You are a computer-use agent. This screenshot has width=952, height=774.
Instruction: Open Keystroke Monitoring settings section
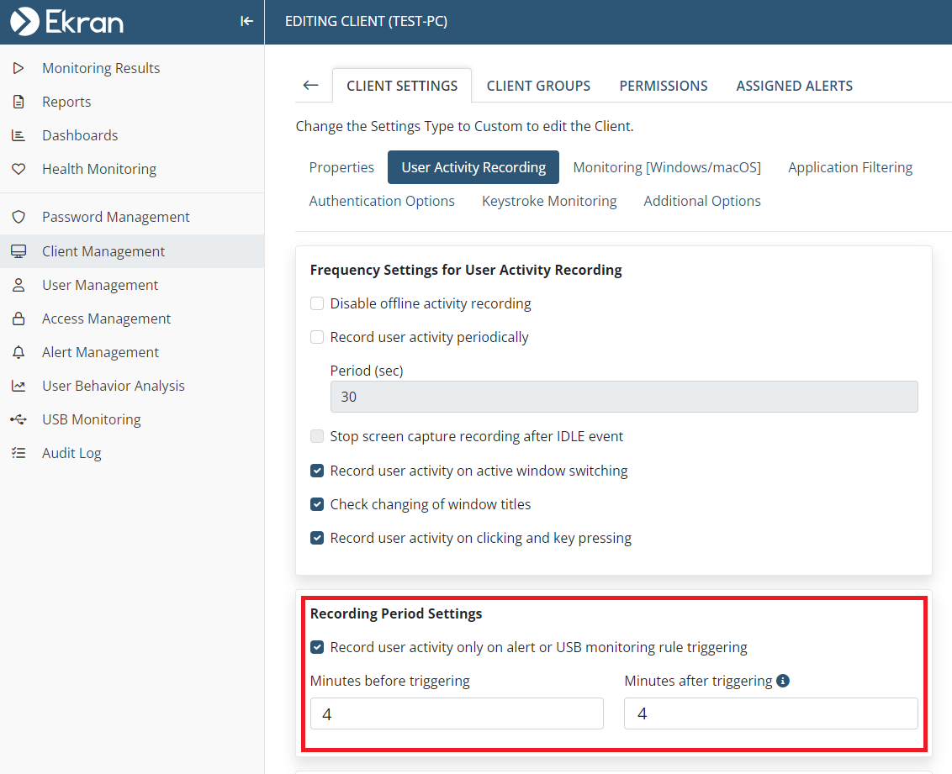pos(549,201)
